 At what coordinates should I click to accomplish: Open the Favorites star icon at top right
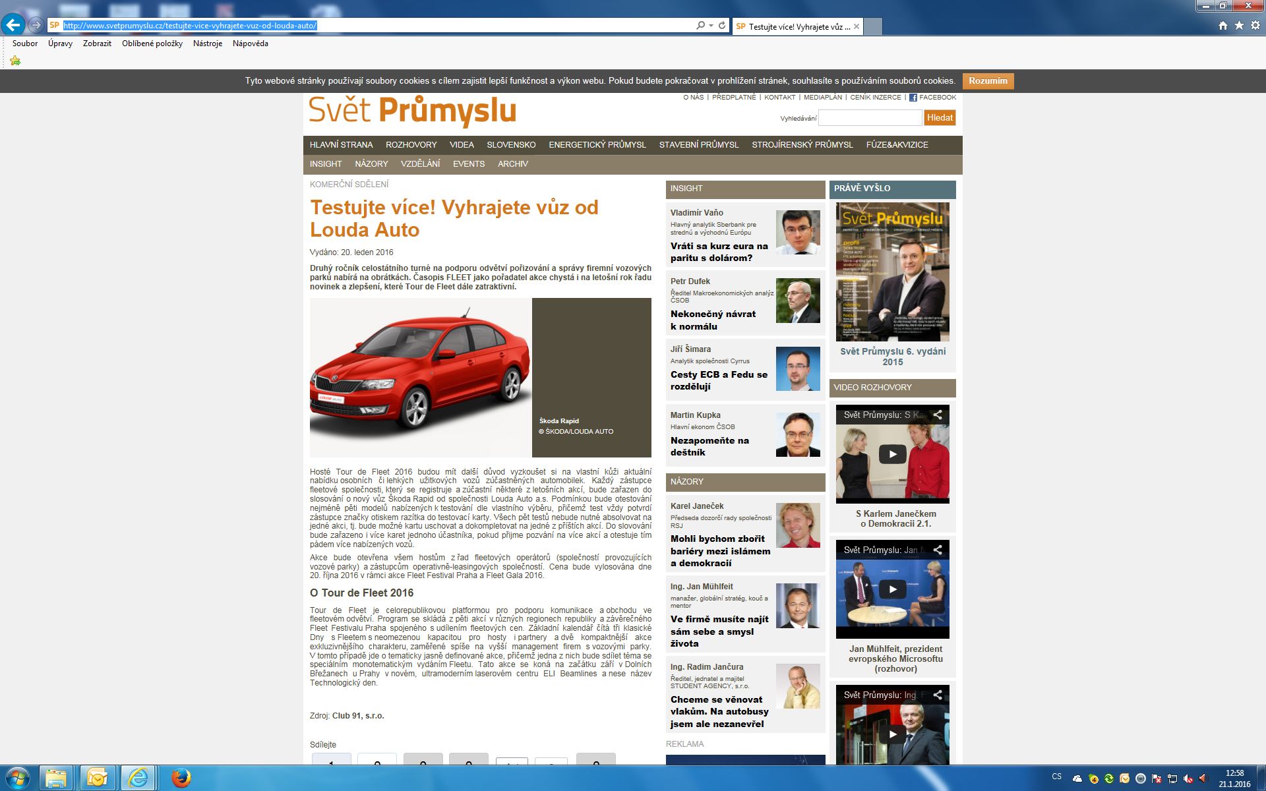coord(1239,26)
